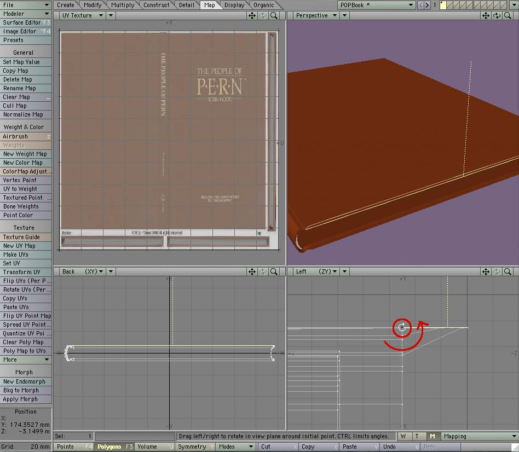Open the File menu dropdown
This screenshot has width=519, height=452.
click(26, 5)
